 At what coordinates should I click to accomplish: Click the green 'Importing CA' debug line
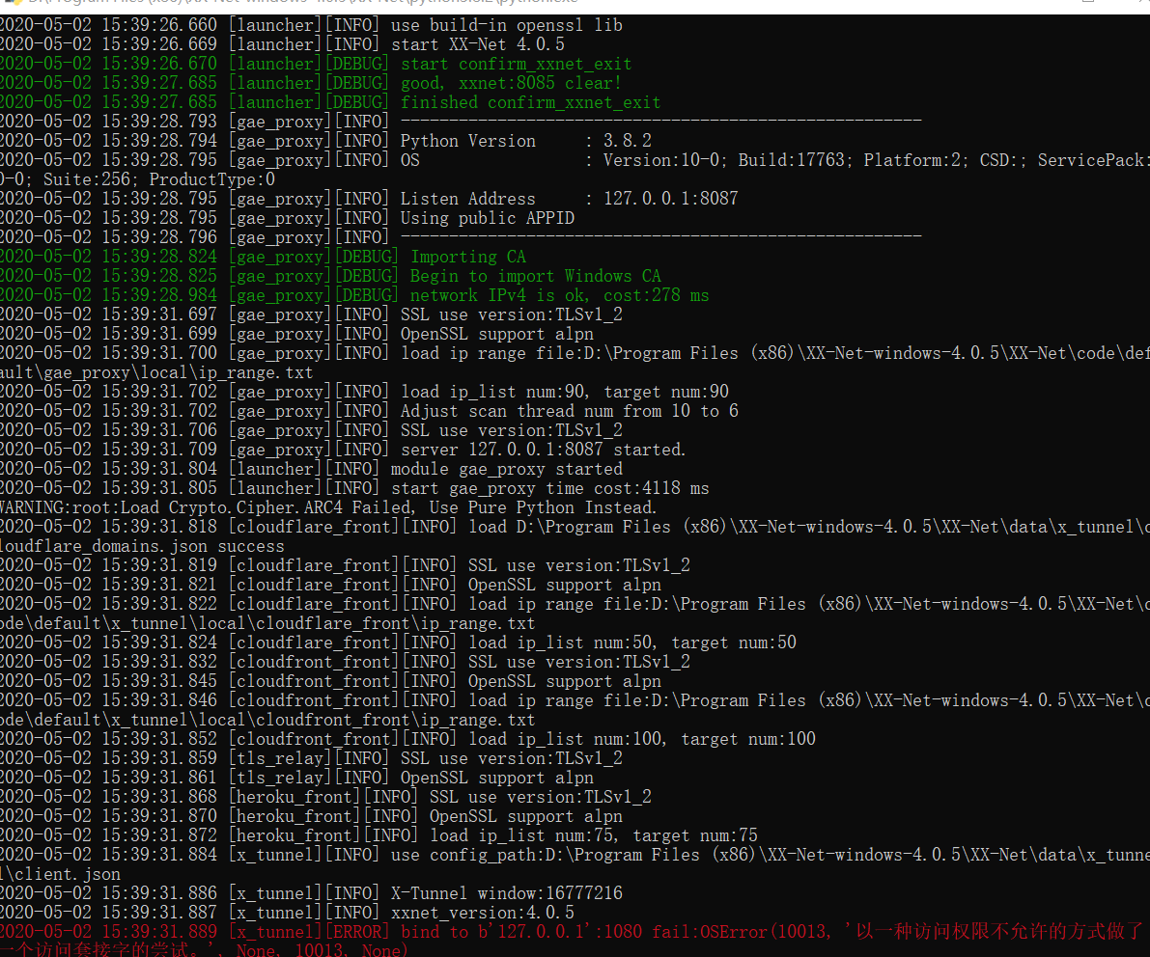click(468, 256)
